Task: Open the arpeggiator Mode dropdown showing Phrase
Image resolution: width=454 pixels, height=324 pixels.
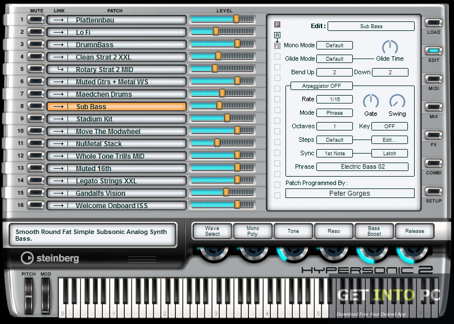Action: coord(335,112)
